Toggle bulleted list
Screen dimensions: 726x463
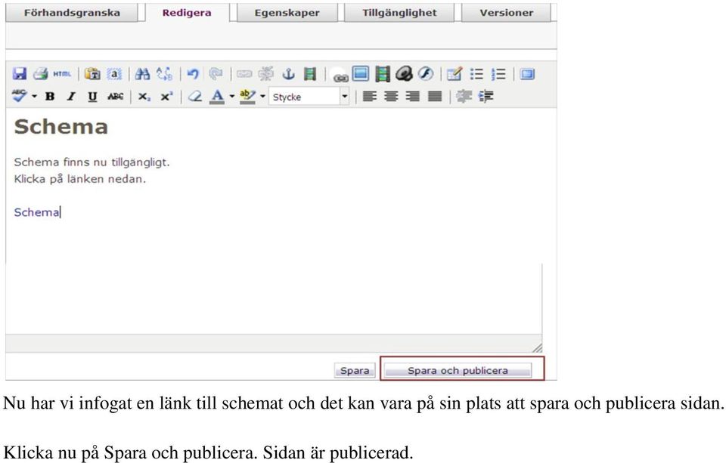tap(476, 74)
